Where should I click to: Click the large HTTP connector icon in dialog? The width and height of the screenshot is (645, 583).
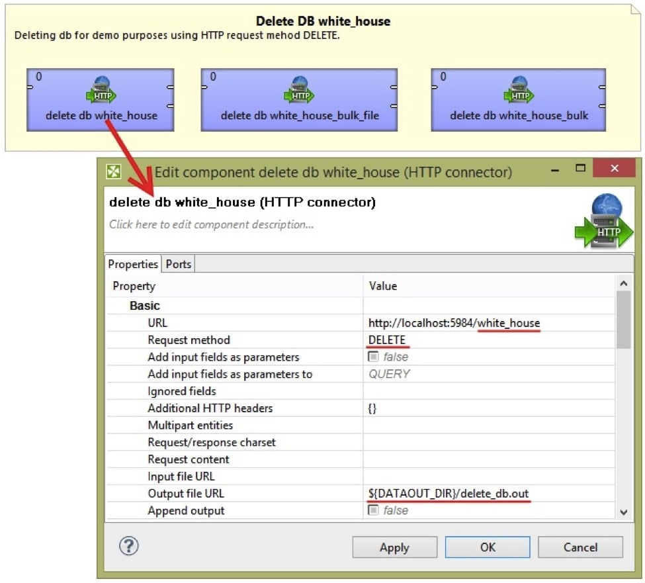(602, 221)
